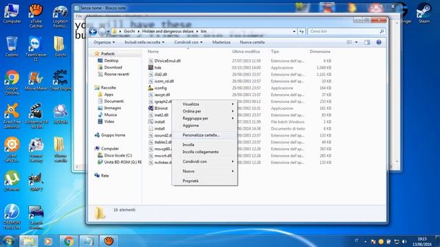Click the Masterizza toolbar button
The height and width of the screenshot is (247, 440).
click(221, 43)
